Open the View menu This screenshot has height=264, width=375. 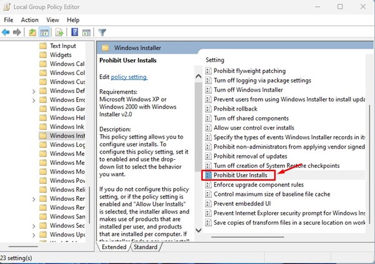pos(52,20)
